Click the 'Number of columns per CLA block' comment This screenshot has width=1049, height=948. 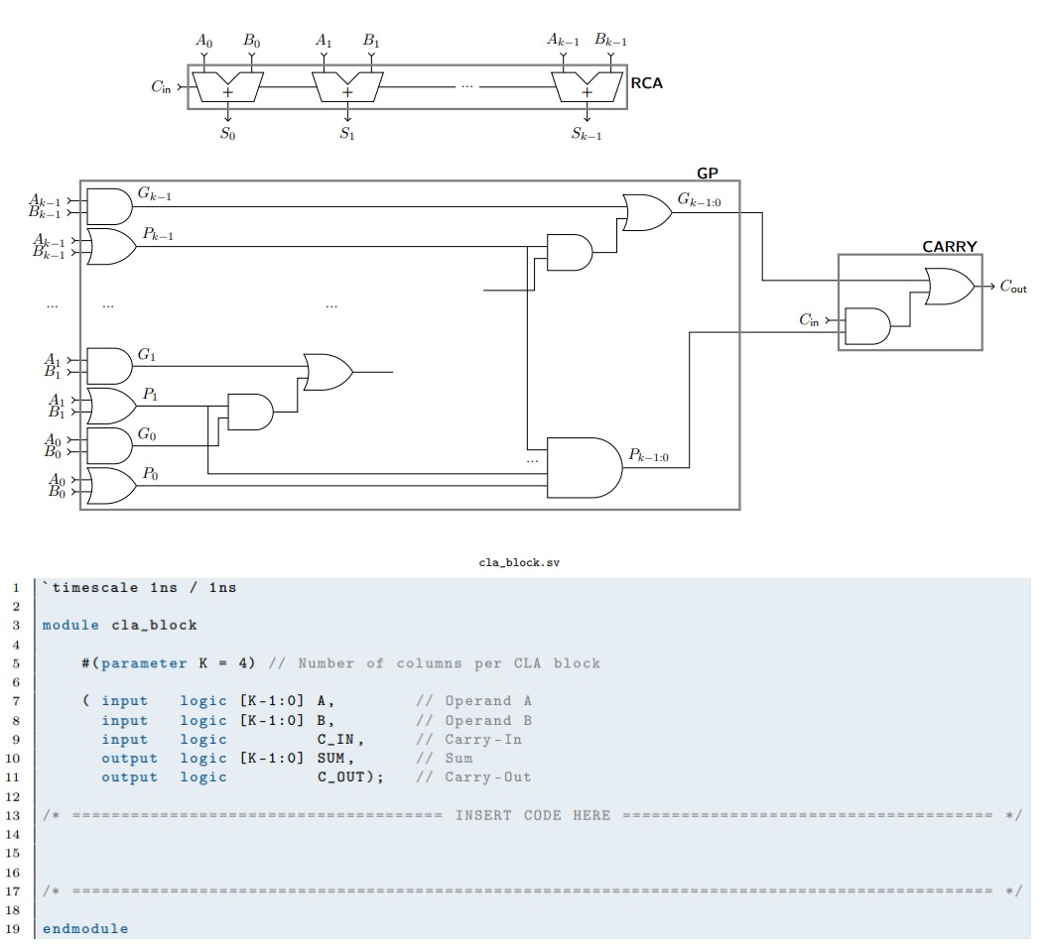click(450, 663)
